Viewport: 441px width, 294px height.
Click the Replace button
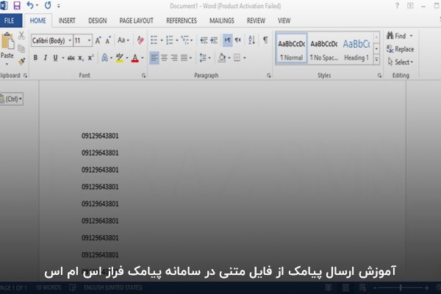pos(401,49)
